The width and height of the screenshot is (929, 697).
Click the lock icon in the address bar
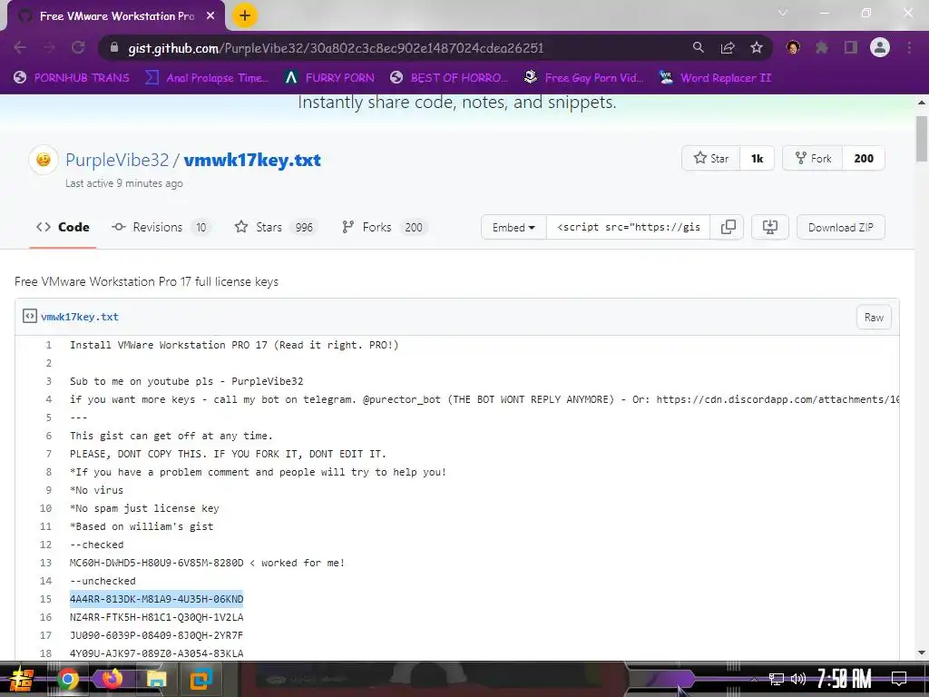[x=114, y=47]
